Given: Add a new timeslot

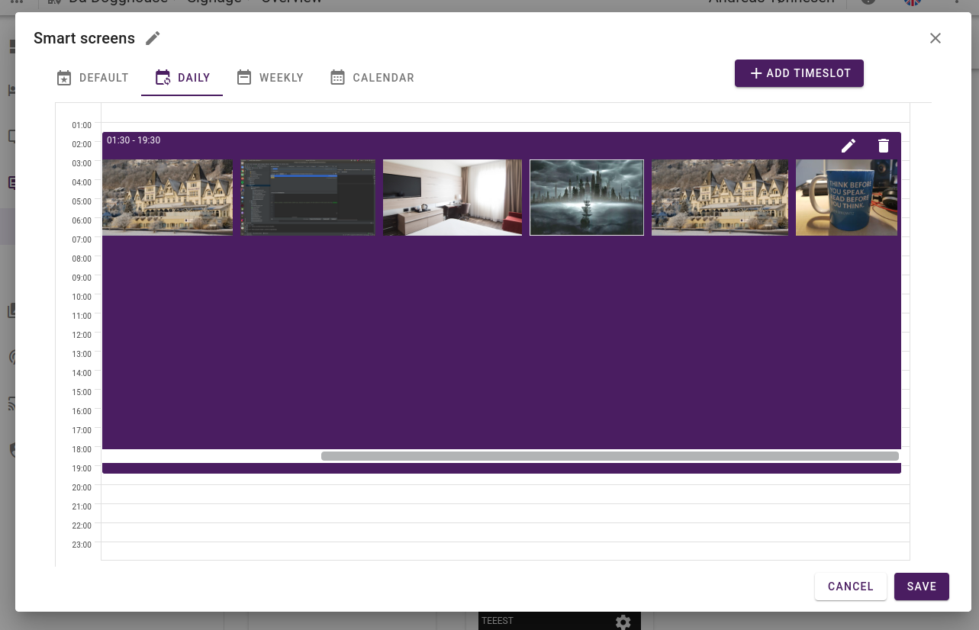Looking at the screenshot, I should [799, 73].
